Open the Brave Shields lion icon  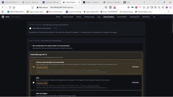[x=110, y=7]
